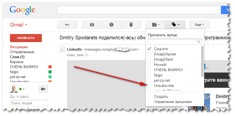This screenshot has height=116, width=235.
Task: Click the НАПИСАТЬ compose button
Action: pos(26,38)
